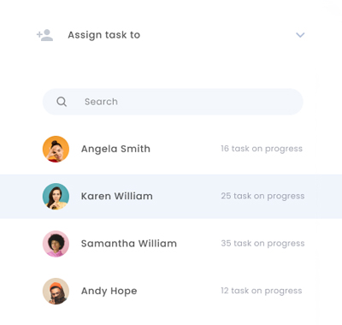Focus the Search input field
The width and height of the screenshot is (342, 325).
coord(173,102)
